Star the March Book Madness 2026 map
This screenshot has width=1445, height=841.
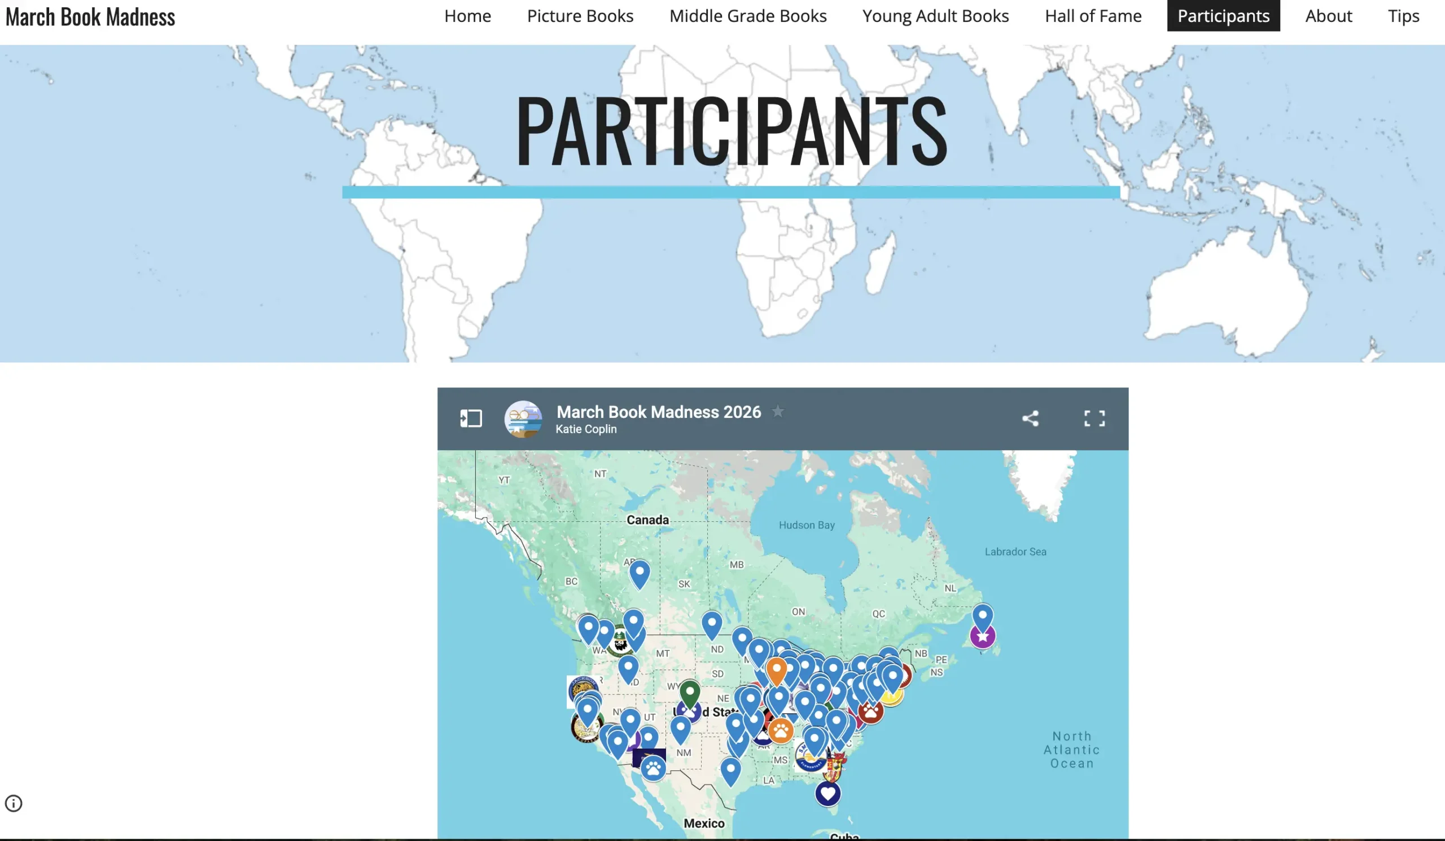click(x=778, y=411)
